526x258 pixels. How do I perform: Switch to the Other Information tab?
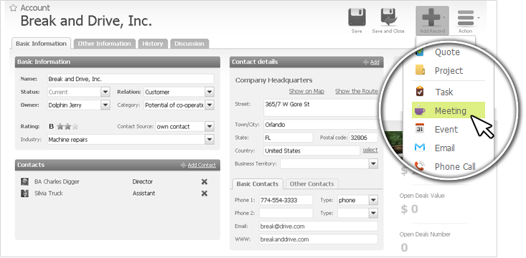tap(104, 44)
